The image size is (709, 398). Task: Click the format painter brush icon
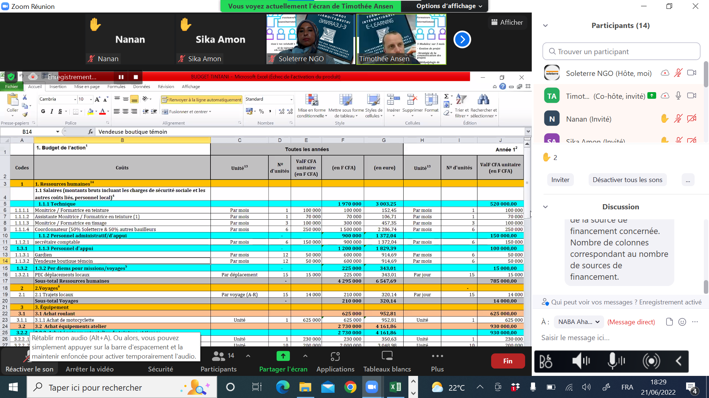coord(25,114)
